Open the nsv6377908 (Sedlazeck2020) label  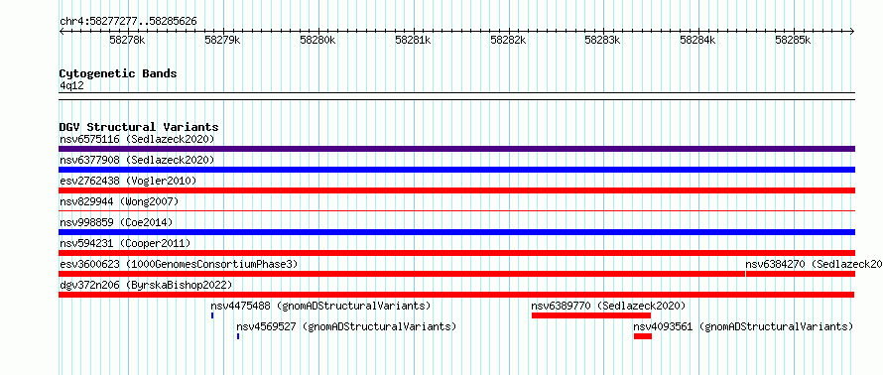[137, 160]
